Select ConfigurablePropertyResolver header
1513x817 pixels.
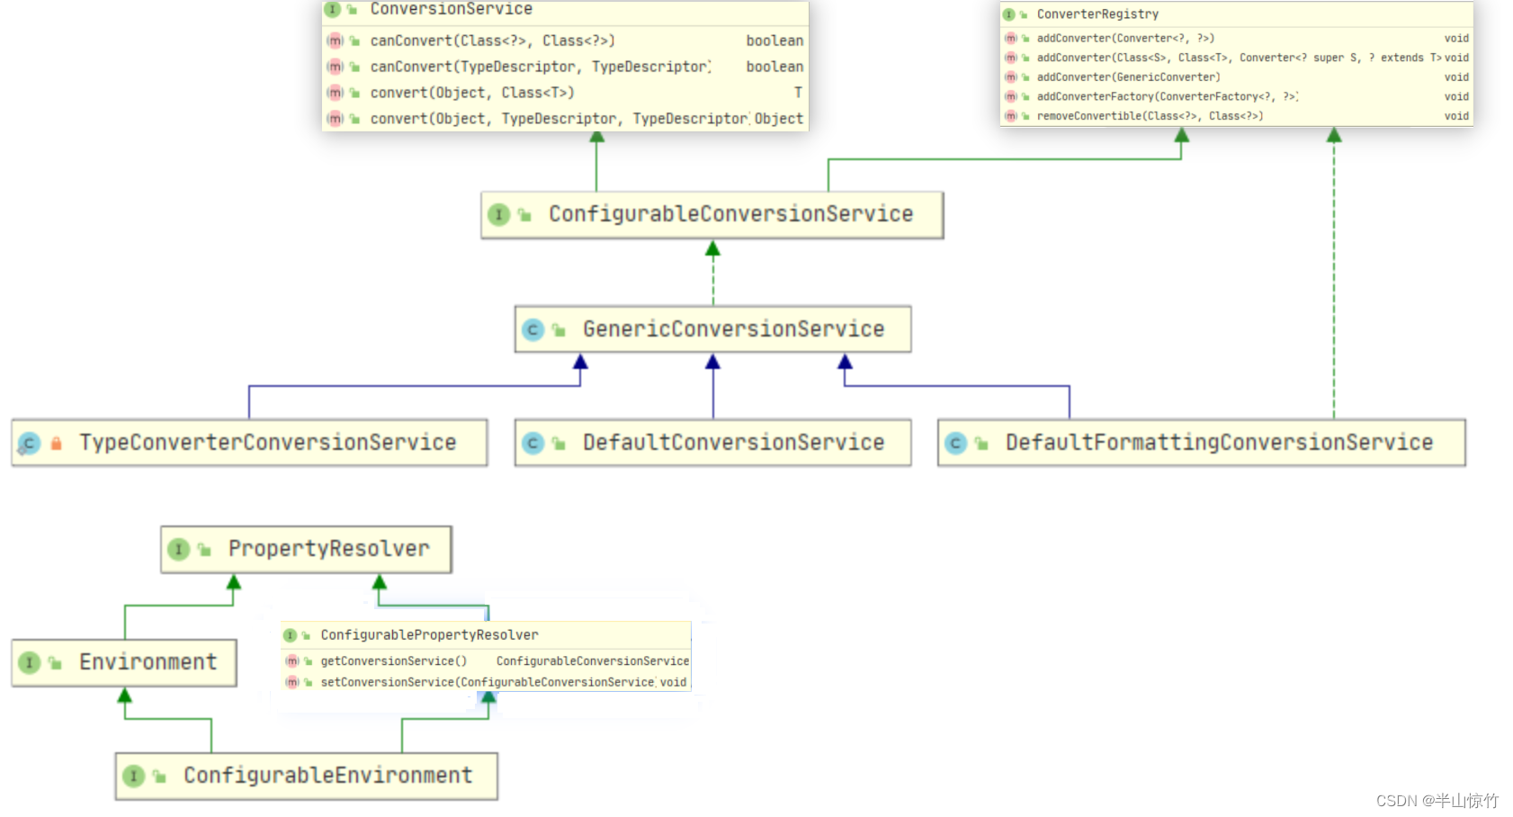(x=486, y=635)
